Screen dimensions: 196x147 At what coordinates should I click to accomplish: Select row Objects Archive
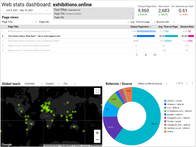[x=98, y=50]
